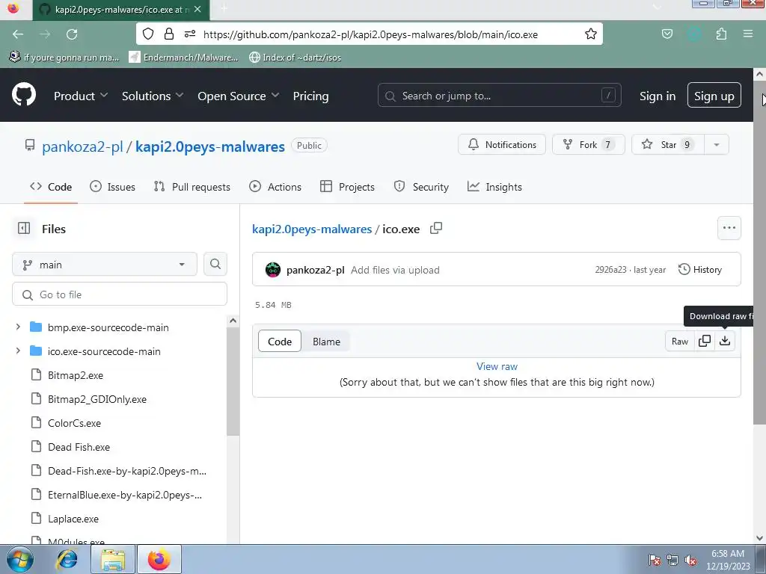766x574 pixels.
Task: Click the pankoza2-pl avatar image
Action: coord(272,269)
